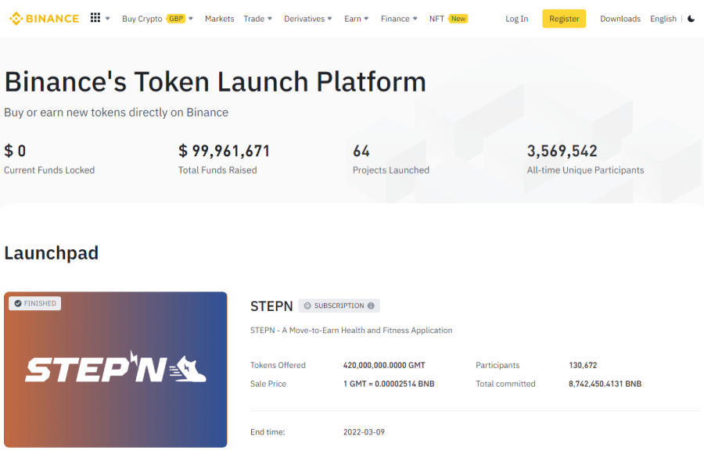704x465 pixels.
Task: Expand the Trade dropdown arrow
Action: click(x=270, y=19)
